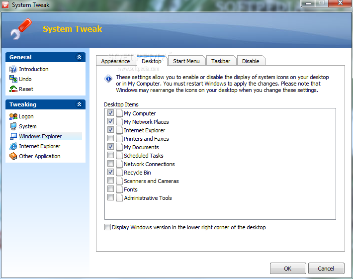The image size is (353, 279).
Task: Collapse the General panel chevron
Action: (x=79, y=57)
